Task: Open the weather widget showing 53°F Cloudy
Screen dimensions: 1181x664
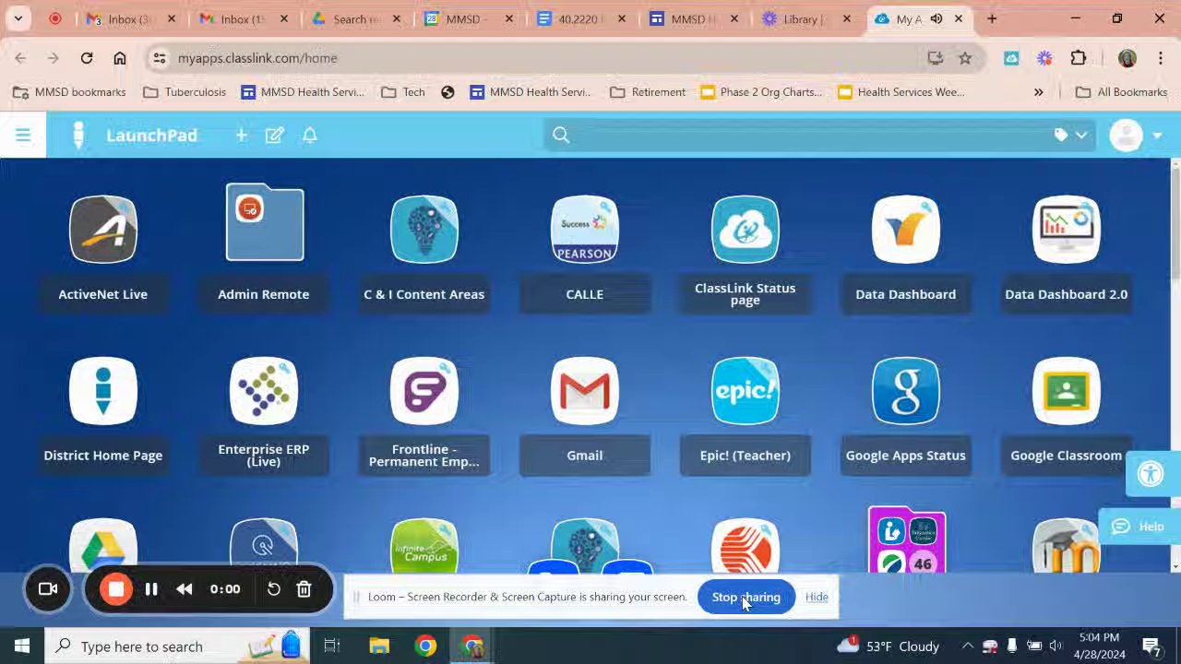Action: [889, 646]
